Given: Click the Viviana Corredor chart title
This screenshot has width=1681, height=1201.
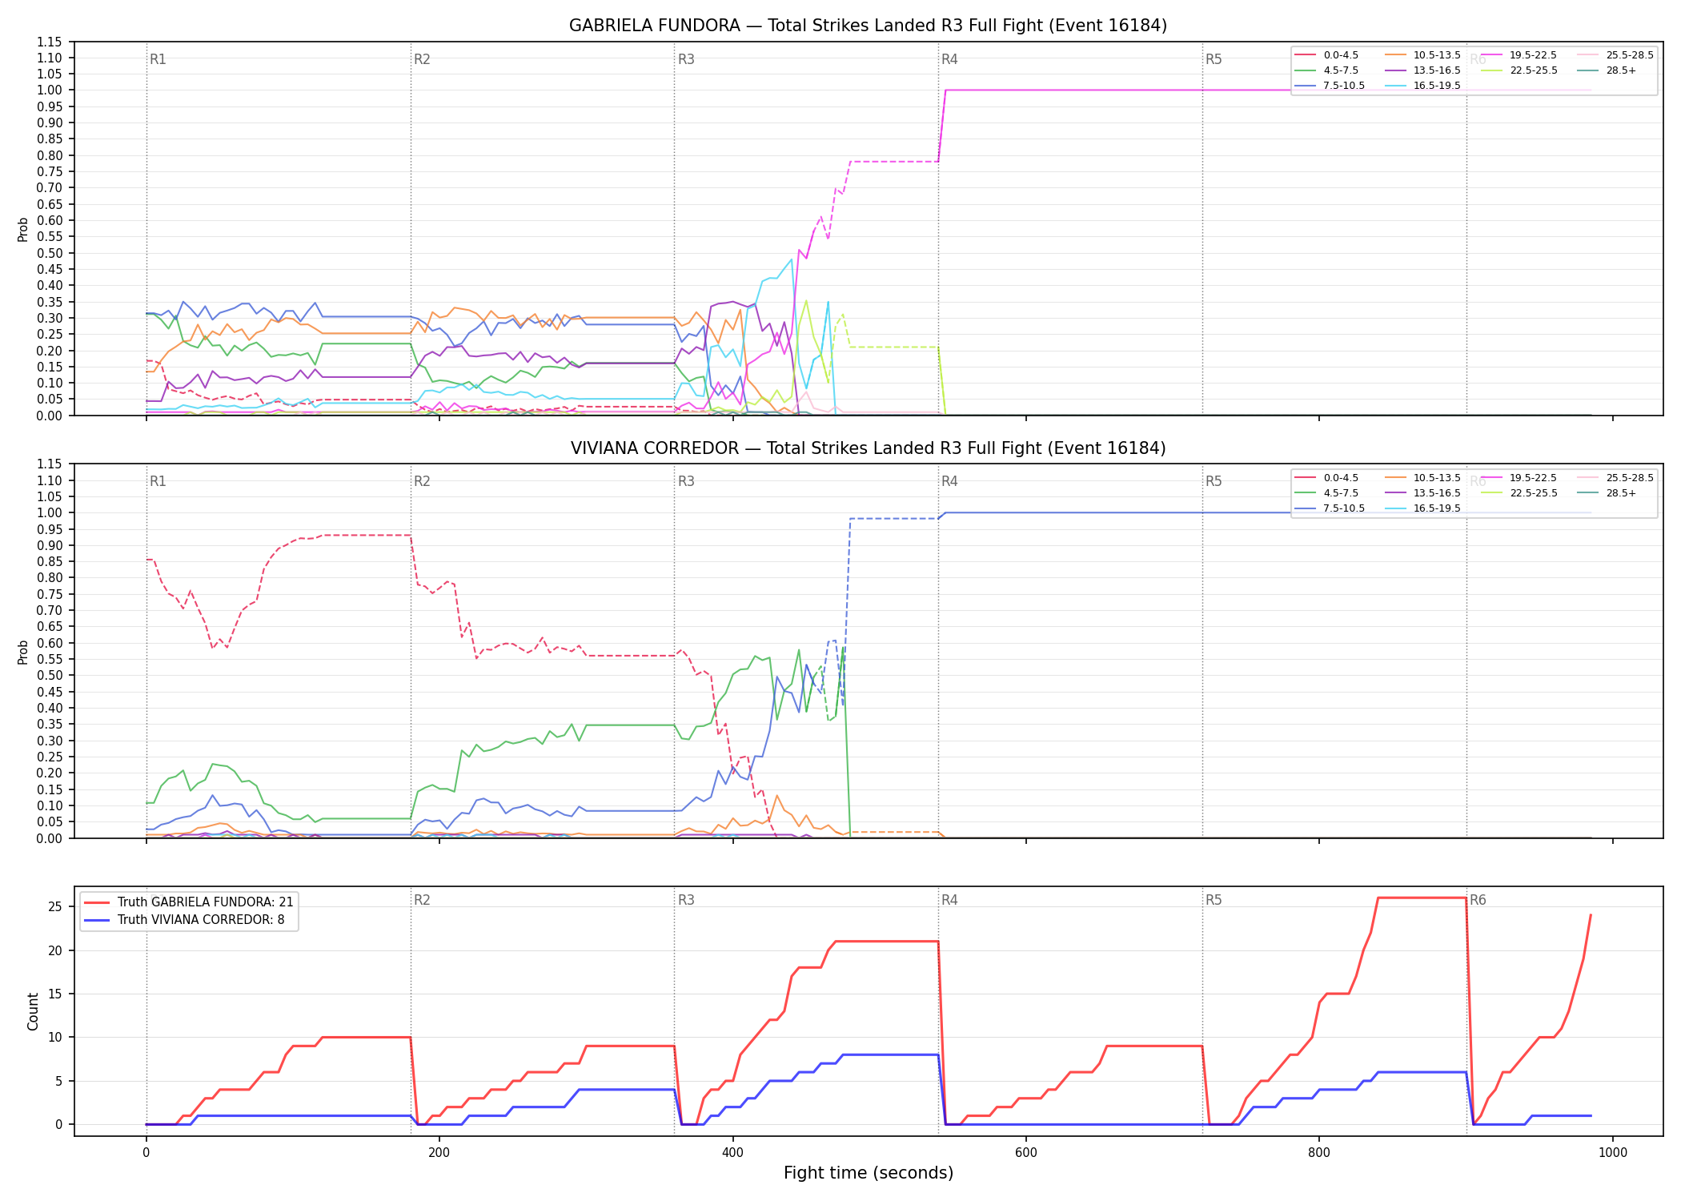Looking at the screenshot, I should (x=868, y=448).
